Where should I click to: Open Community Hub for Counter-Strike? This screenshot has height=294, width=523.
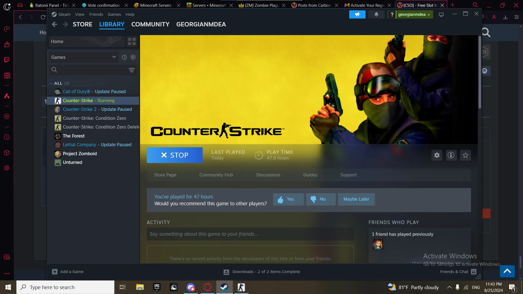216,175
